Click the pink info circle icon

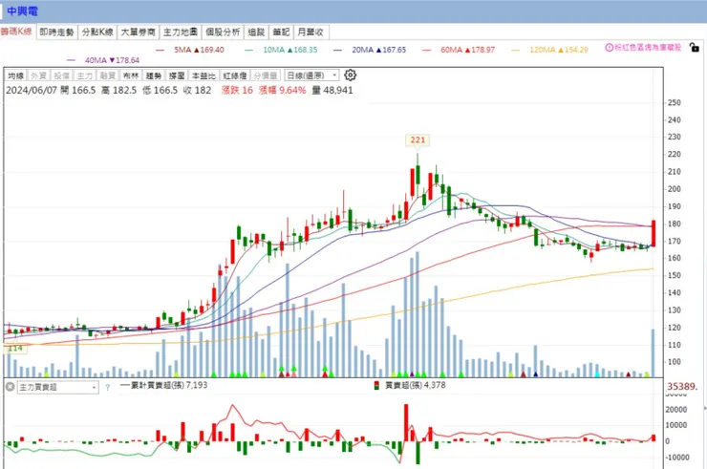pos(609,48)
